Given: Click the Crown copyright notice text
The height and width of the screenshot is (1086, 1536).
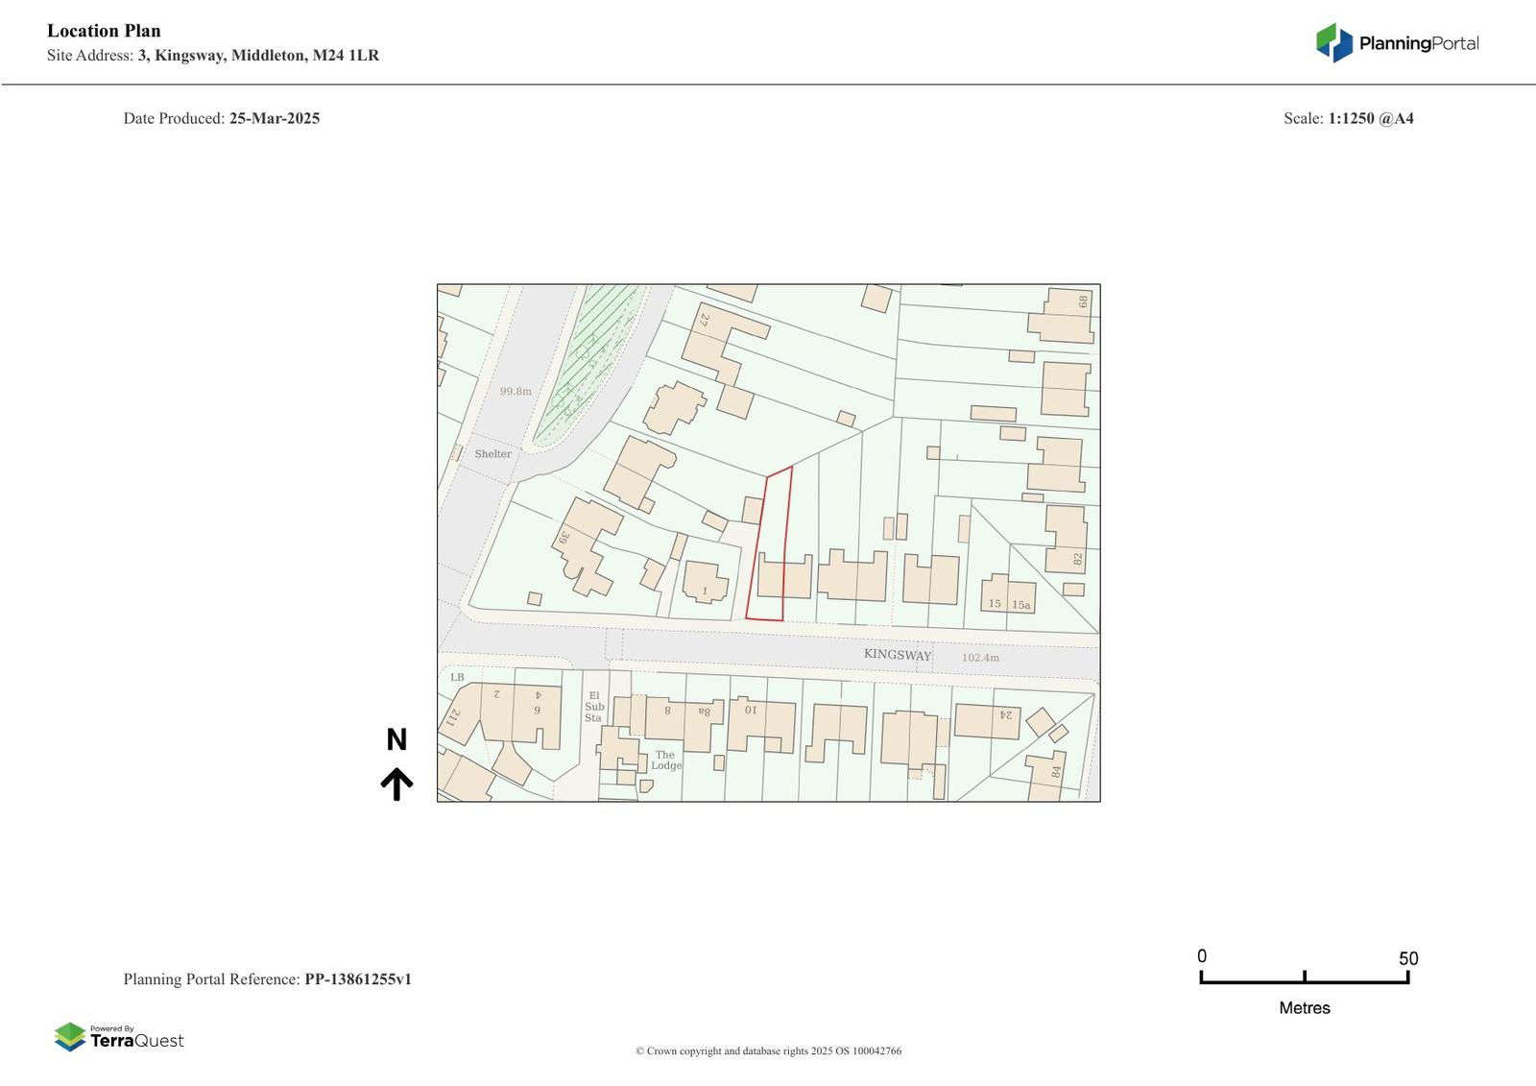Looking at the screenshot, I should (x=768, y=1051).
